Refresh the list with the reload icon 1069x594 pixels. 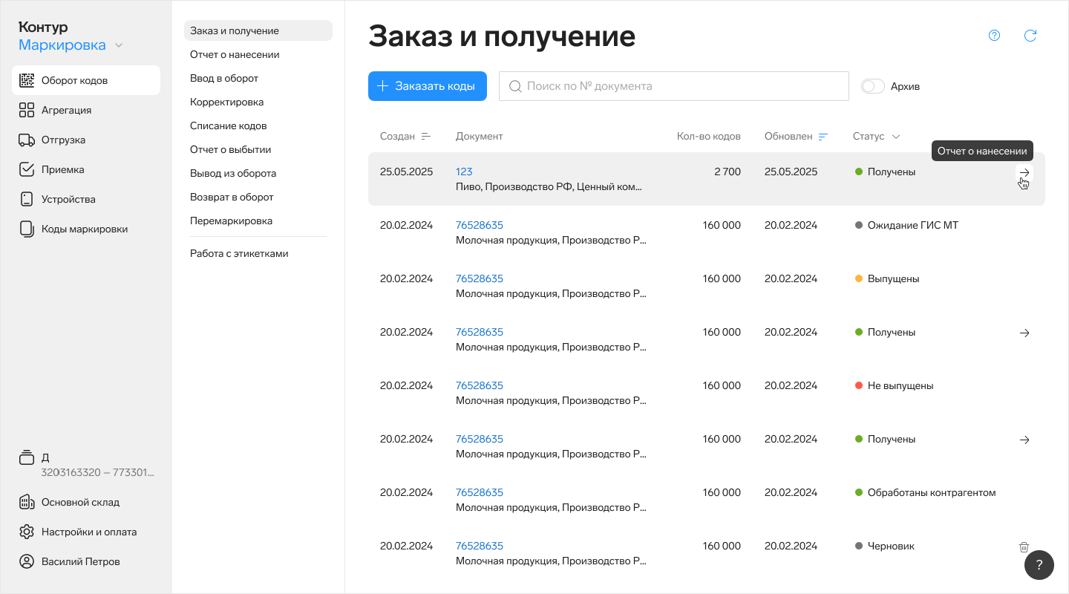click(1030, 36)
